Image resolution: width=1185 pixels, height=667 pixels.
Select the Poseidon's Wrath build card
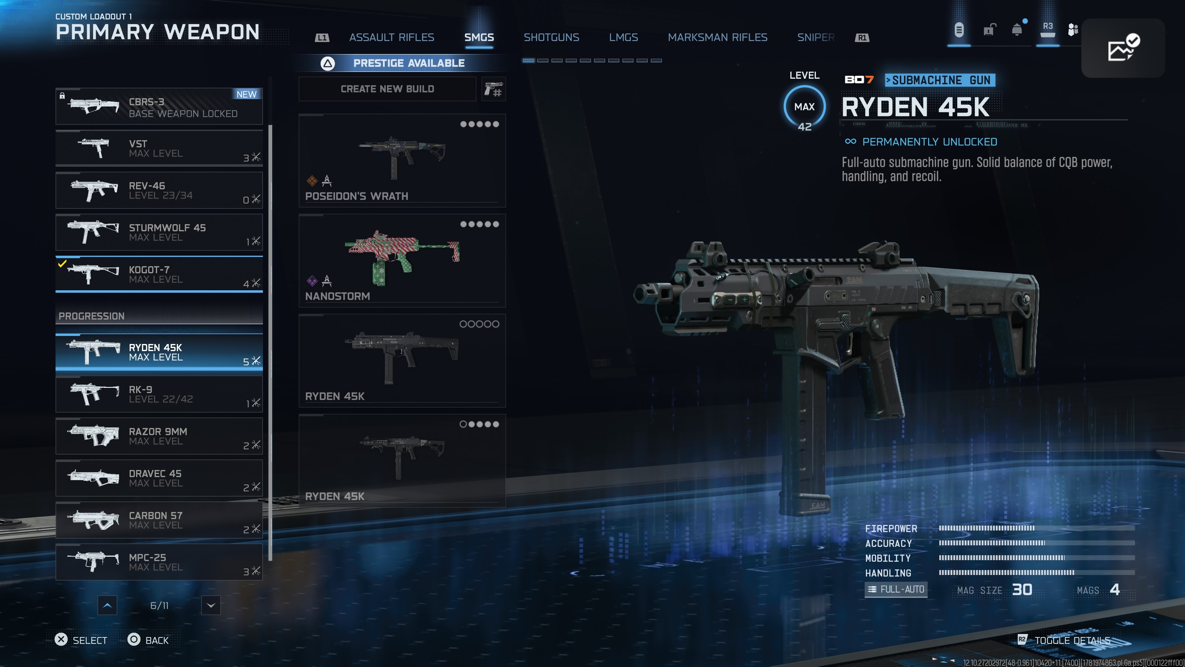pyautogui.click(x=402, y=160)
